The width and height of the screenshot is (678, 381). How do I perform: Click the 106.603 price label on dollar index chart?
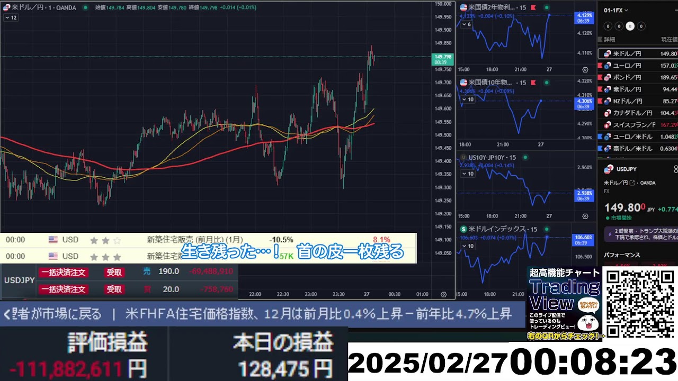584,240
